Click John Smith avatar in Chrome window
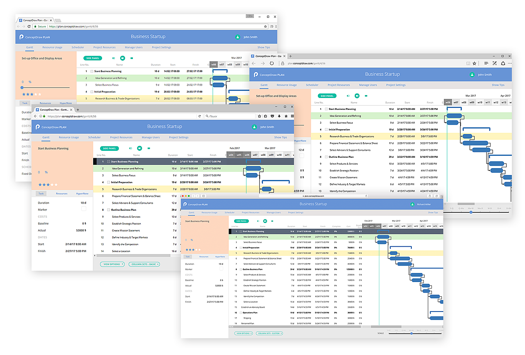The height and width of the screenshot is (355, 525). click(237, 37)
